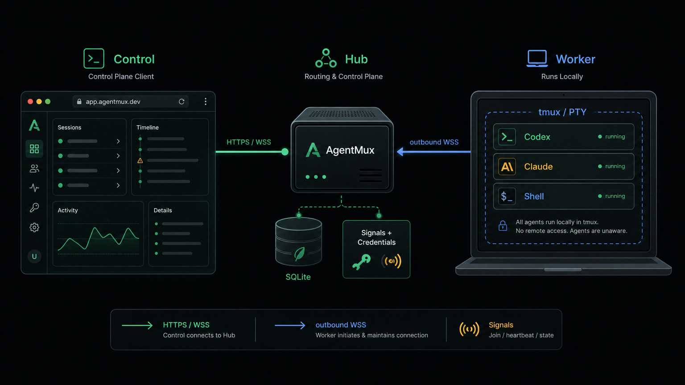Screen dimensions: 685x385
Task: Click the browser reload icon
Action: click(182, 102)
